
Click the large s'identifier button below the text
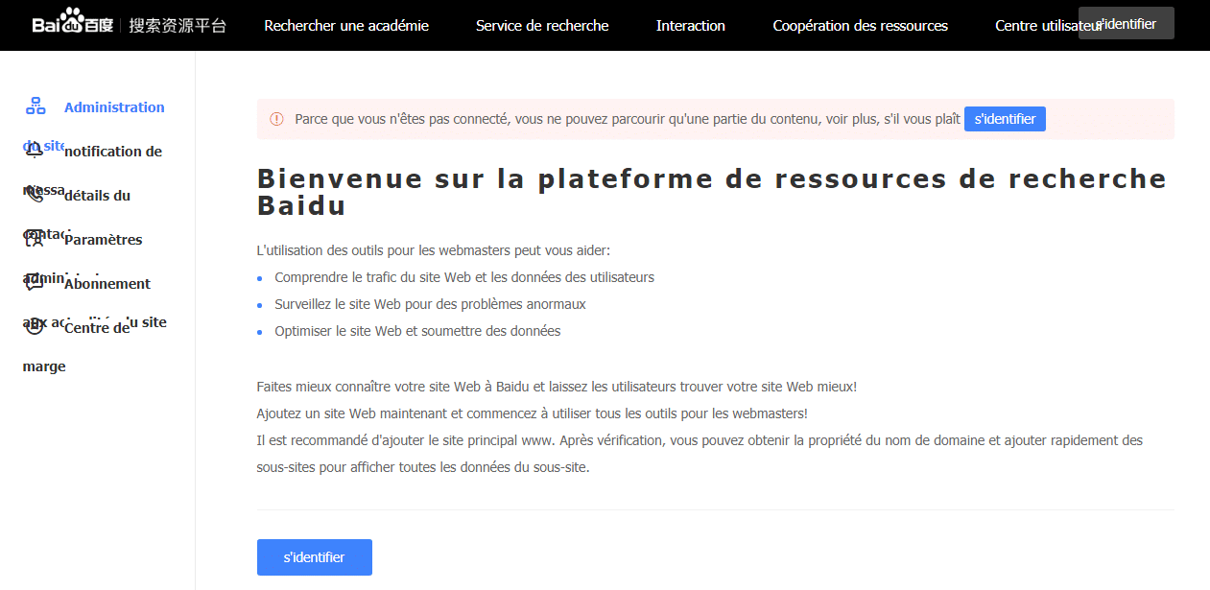[315, 557]
